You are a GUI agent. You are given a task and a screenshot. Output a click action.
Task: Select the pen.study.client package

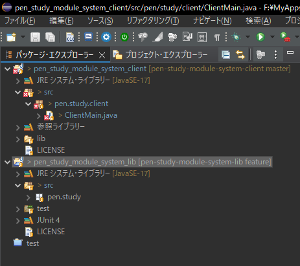[81, 104]
